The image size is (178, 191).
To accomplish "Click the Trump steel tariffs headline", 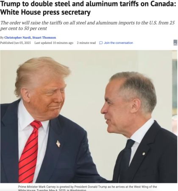I will pos(89,8).
